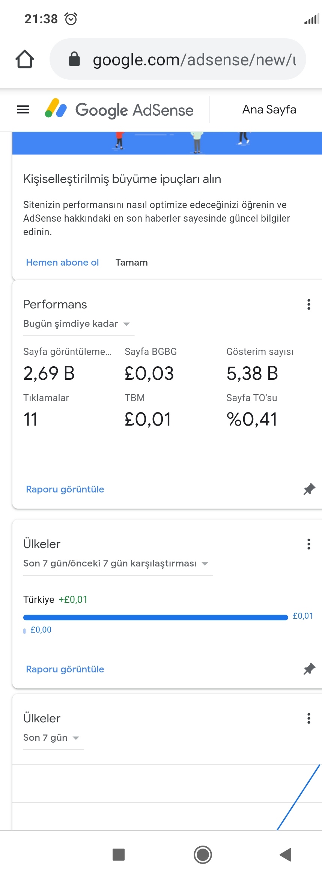Tap the Android back navigation button

[286, 855]
